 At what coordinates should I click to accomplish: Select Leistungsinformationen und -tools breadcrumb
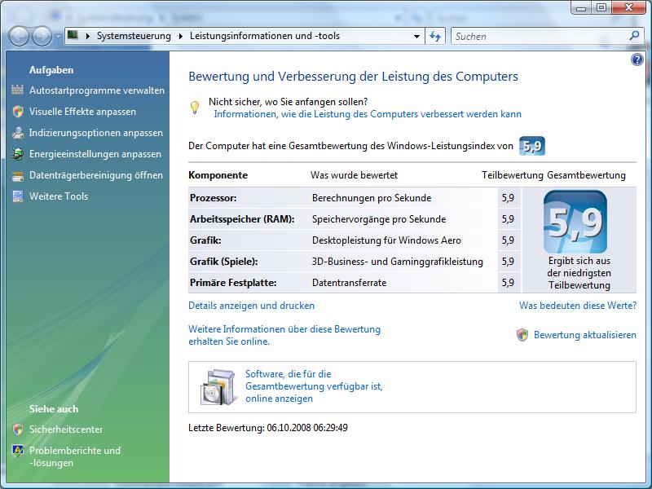(x=264, y=36)
